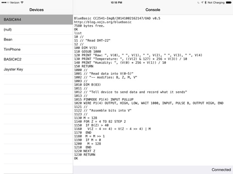
Task: Tap line 1010 DIM B(83)
Action: pyautogui.click(x=87, y=85)
